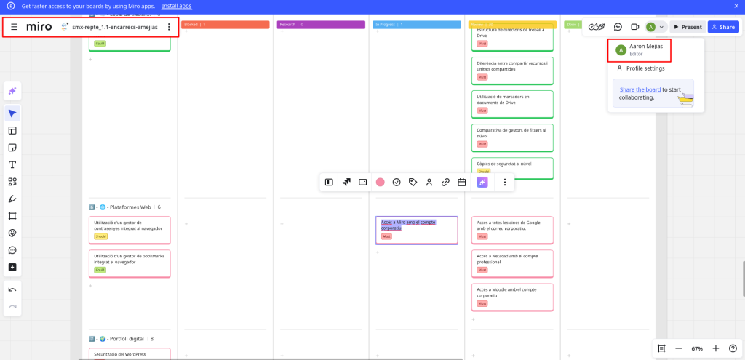745x360 pixels.
Task: Open board options three-dot menu beside title
Action: coord(169,27)
